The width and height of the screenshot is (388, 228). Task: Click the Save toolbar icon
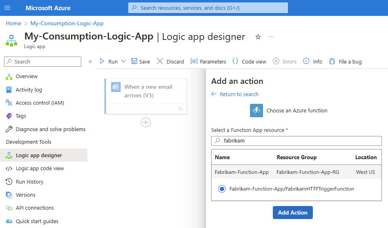click(x=134, y=61)
